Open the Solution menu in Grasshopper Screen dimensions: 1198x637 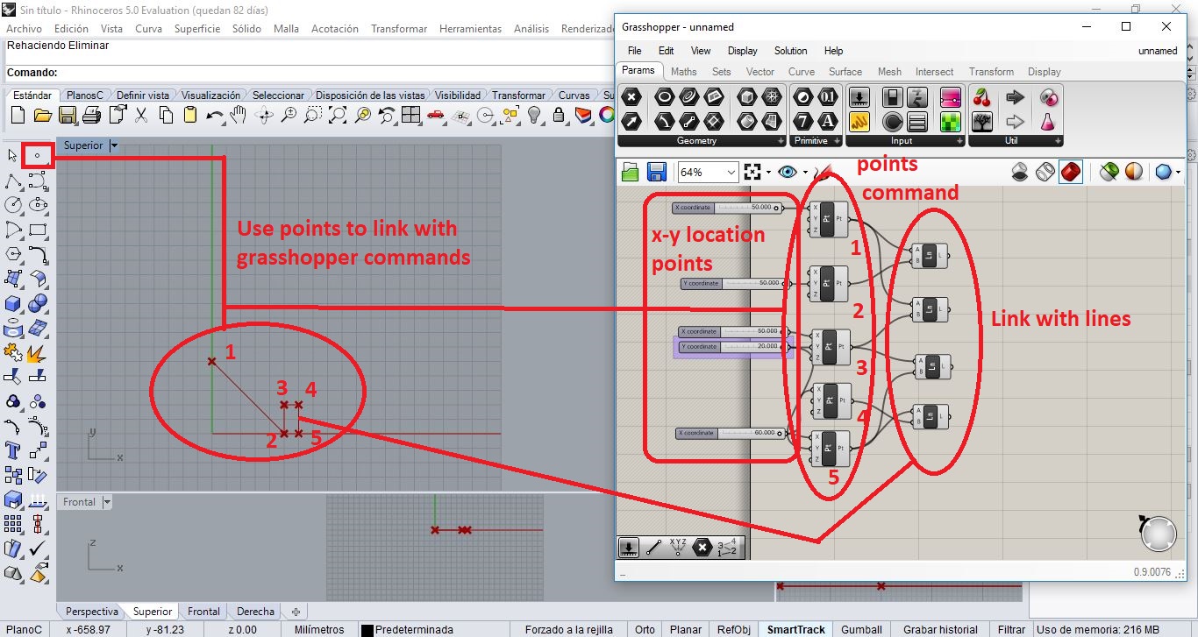tap(790, 51)
